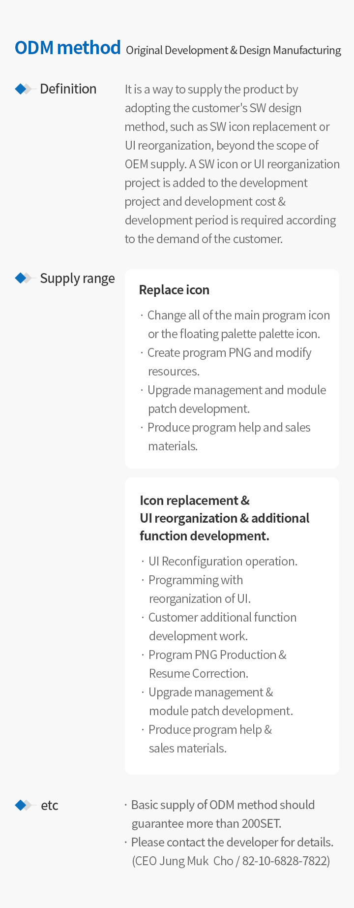Select the etc section label
The image size is (354, 908).
pos(49,806)
